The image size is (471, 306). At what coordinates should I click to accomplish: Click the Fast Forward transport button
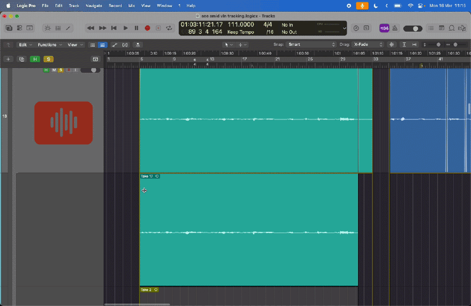102,28
